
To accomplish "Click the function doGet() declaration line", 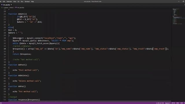I will tap(18, 14).
